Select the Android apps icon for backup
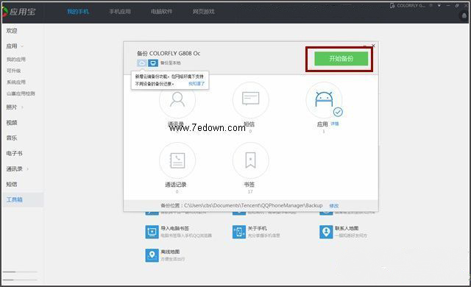The width and height of the screenshot is (471, 287). tap(324, 99)
